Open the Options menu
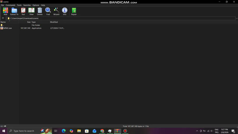Viewport: 238px width, 134px height. 36,5
